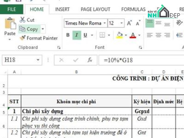The width and height of the screenshot is (184, 138).
Task: Open the FILE tab
Action: pyautogui.click(x=12, y=9)
